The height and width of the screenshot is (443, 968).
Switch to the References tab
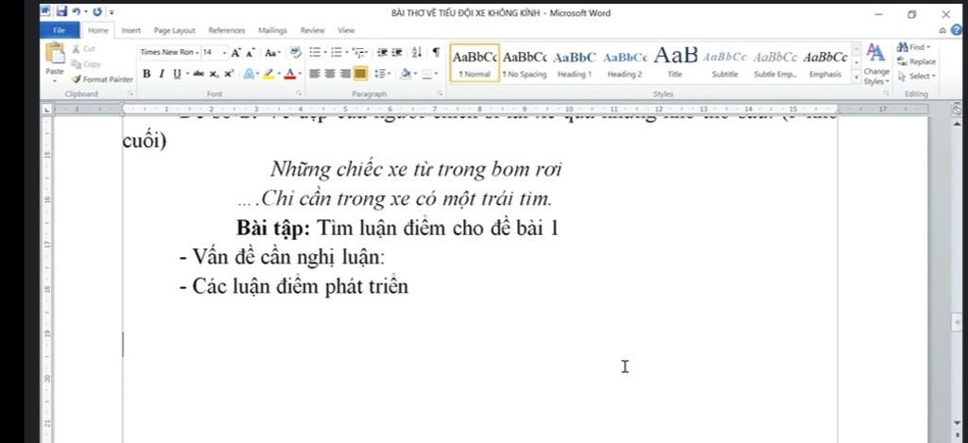[x=227, y=30]
